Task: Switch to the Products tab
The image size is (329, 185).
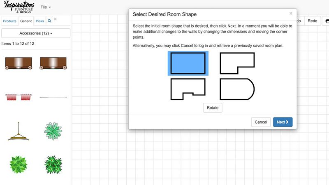Action: point(9,21)
